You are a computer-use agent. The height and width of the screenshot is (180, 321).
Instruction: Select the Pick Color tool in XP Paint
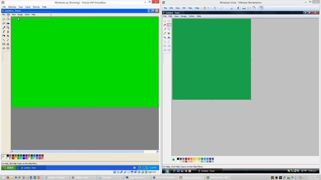click(x=4, y=27)
